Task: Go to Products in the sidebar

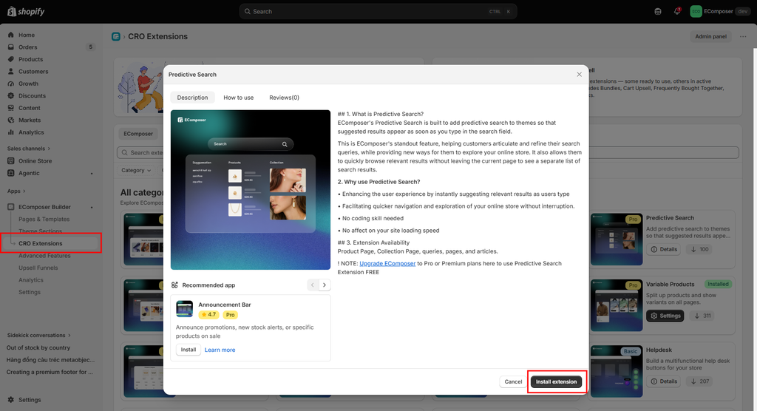Action: point(30,59)
